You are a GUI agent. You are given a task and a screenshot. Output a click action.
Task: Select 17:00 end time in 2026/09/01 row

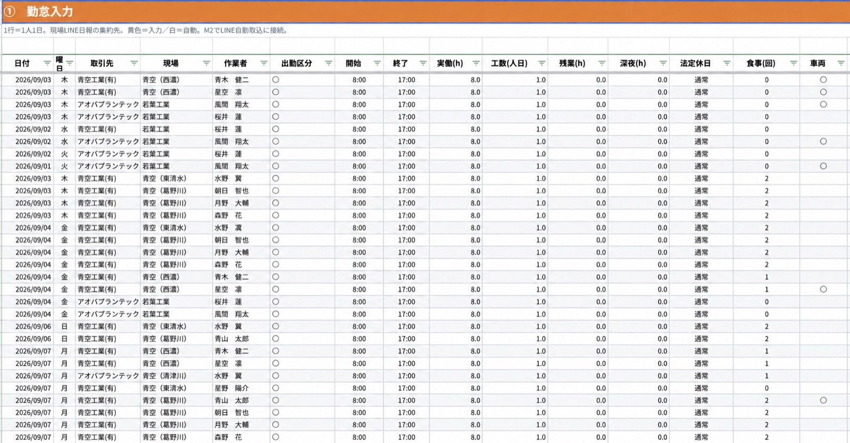pos(407,166)
